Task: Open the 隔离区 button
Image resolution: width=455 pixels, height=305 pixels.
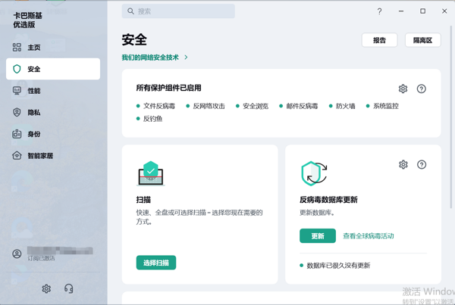Action: pos(422,40)
